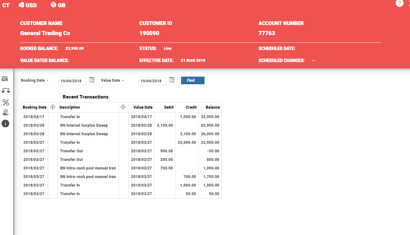Image resolution: width=410 pixels, height=235 pixels.
Task: Open the Value Date calendar picker
Action: [172, 80]
